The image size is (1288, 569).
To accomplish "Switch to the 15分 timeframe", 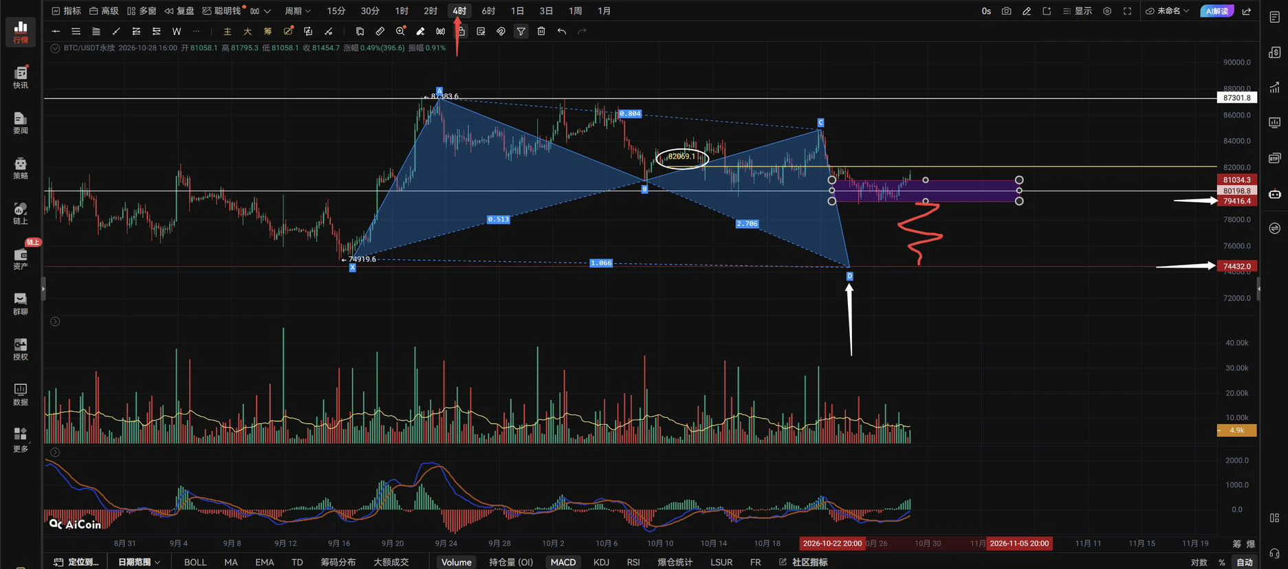I will [x=336, y=11].
